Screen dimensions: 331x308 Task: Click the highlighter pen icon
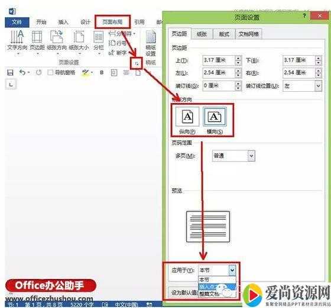(x=85, y=72)
